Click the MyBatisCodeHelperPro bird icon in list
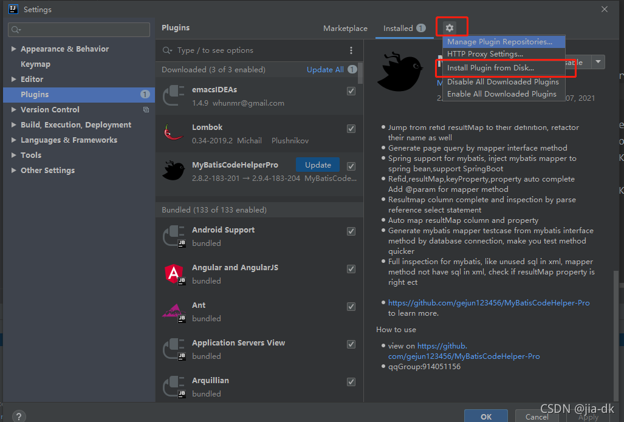Viewport: 624px width, 422px height. (x=174, y=170)
